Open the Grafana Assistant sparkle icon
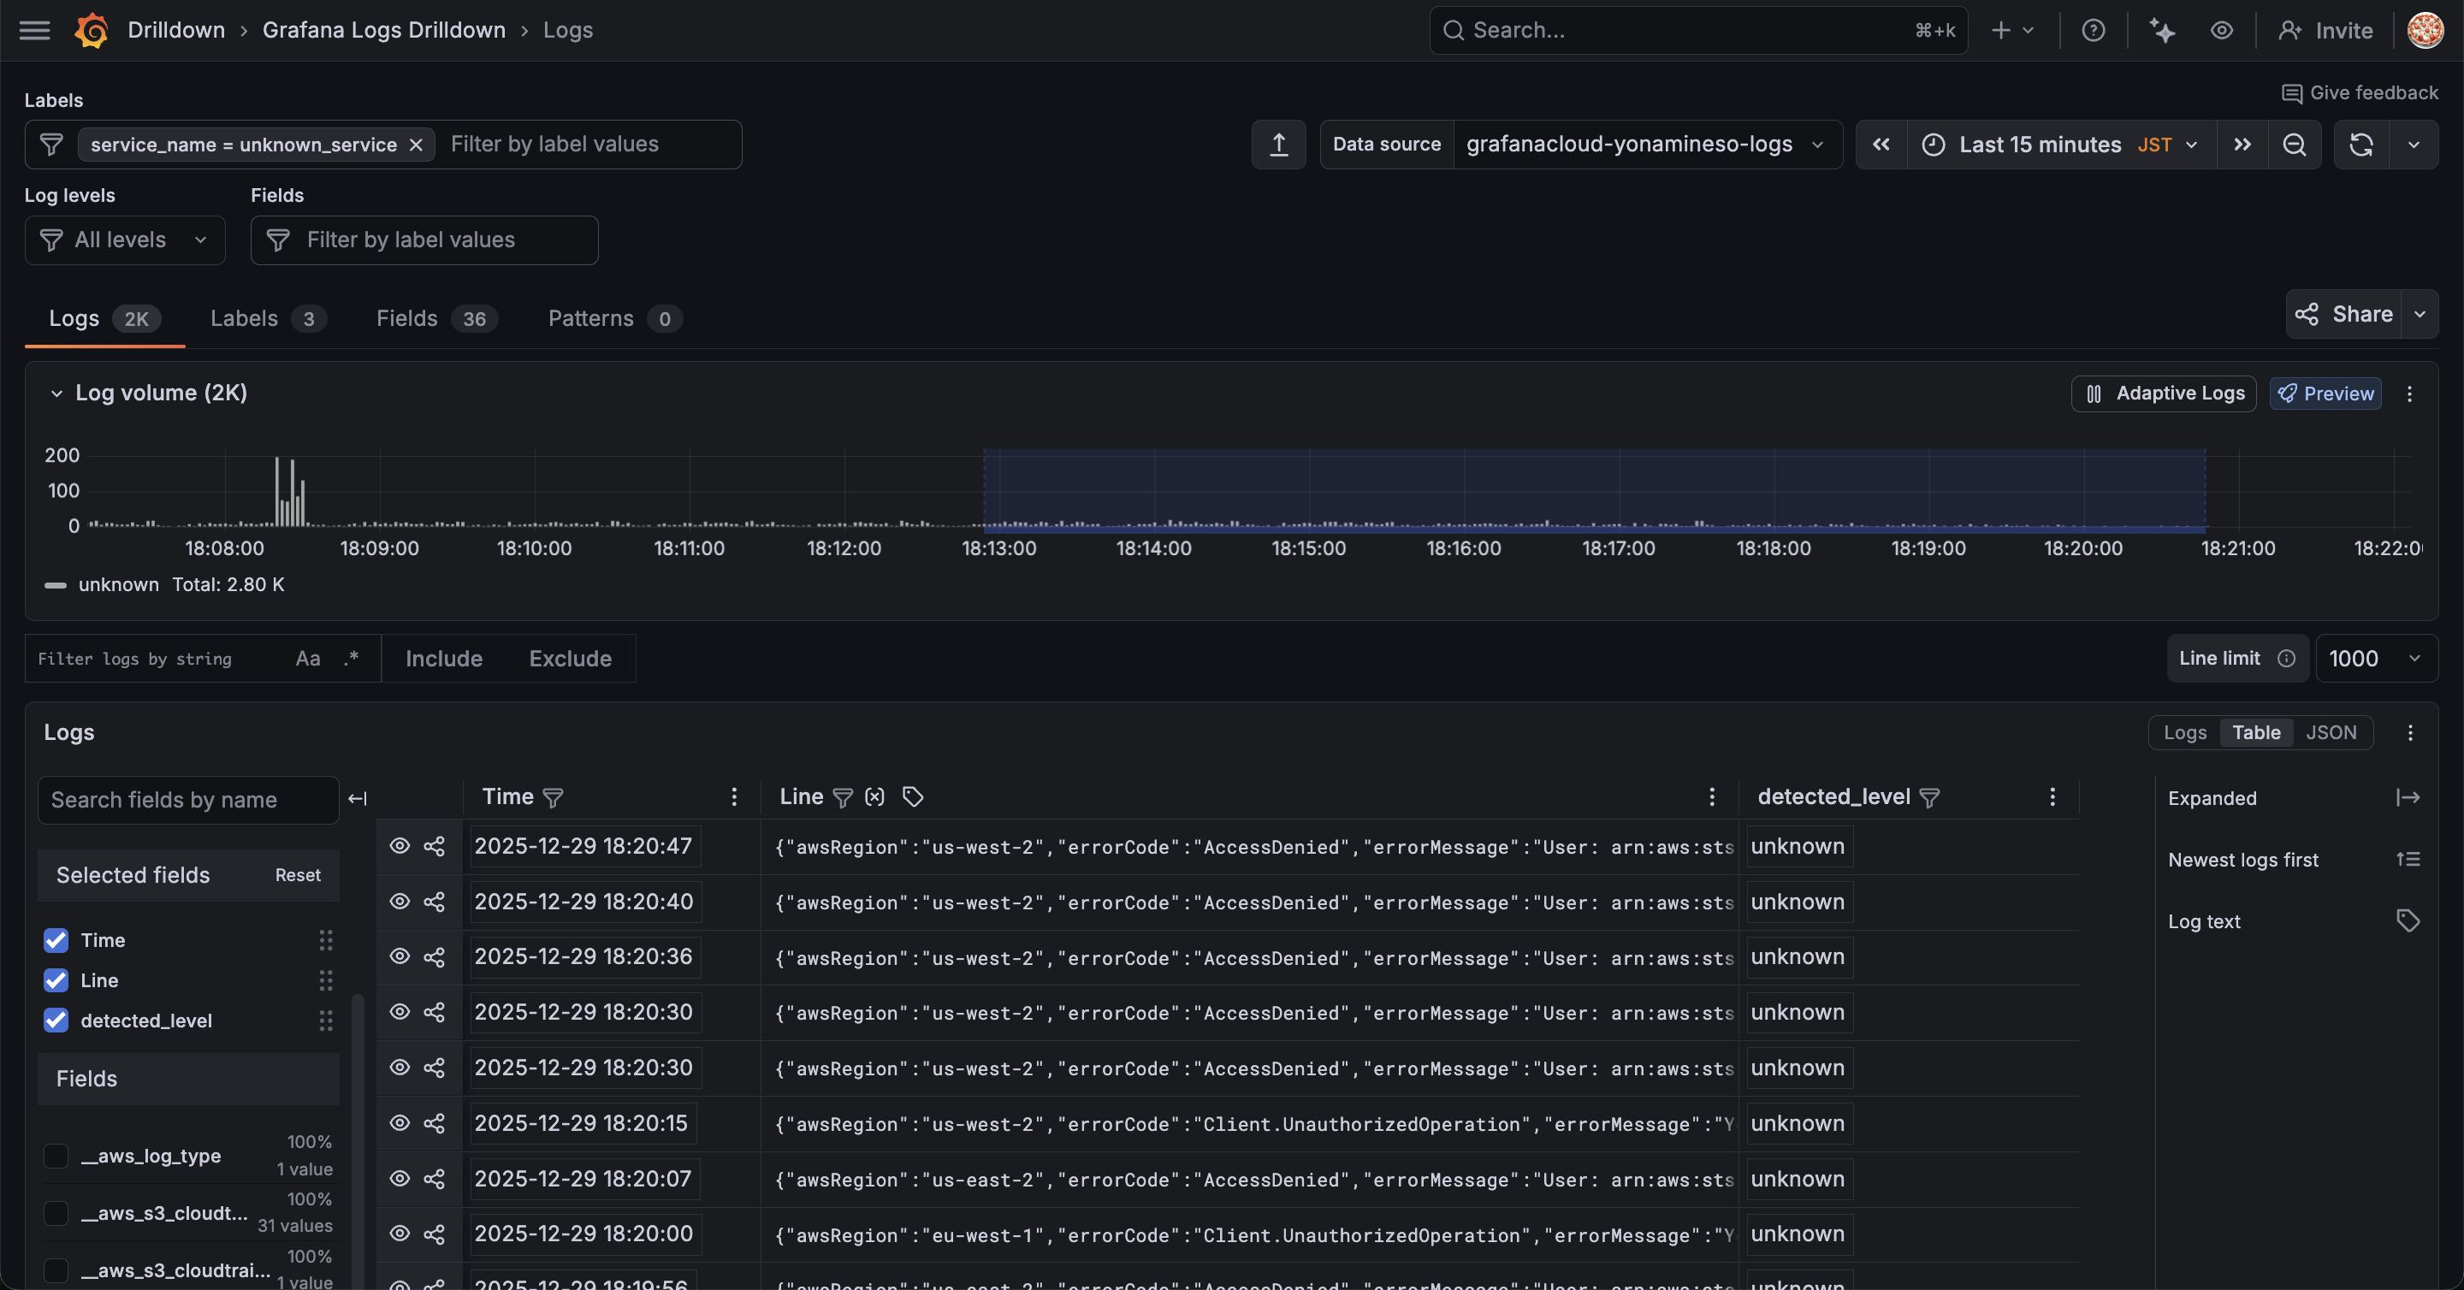This screenshot has width=2464, height=1290. coord(2162,31)
